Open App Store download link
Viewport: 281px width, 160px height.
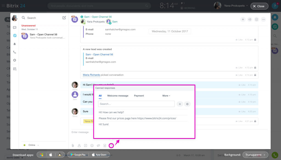[99, 155]
